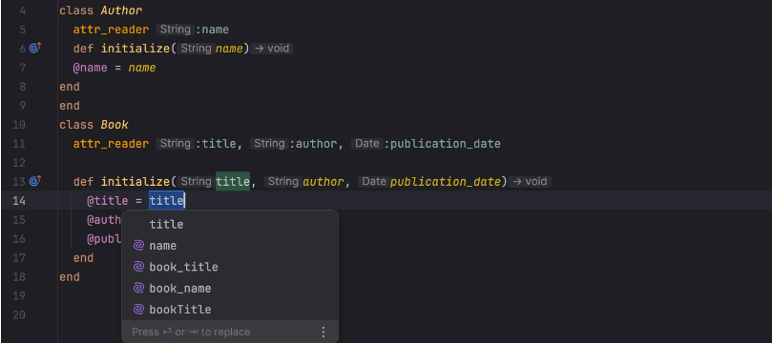Click the icon beside the book_title suggestion
This screenshot has height=343, width=772.
[x=138, y=267]
